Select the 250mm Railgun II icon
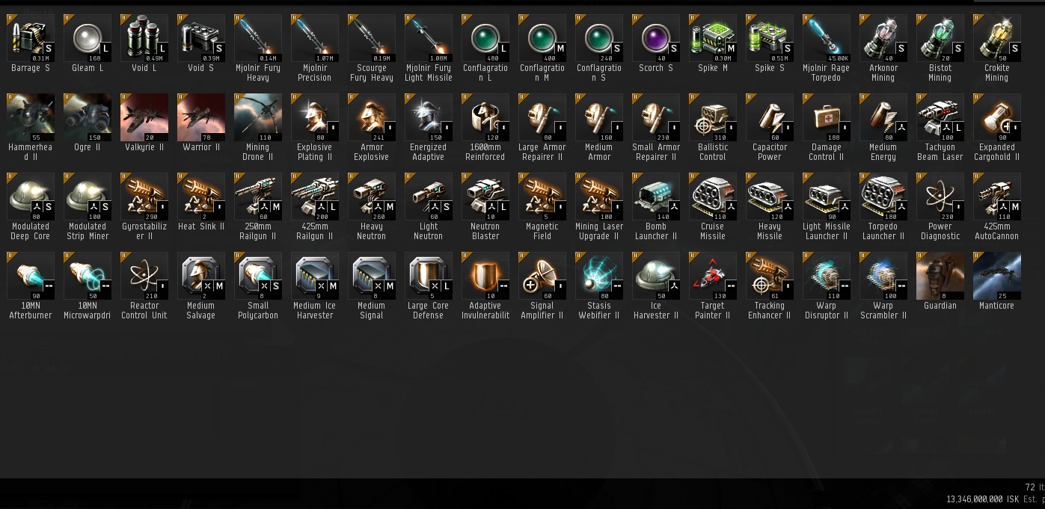 (x=258, y=197)
